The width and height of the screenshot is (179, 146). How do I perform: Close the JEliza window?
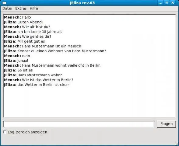click(173, 3)
